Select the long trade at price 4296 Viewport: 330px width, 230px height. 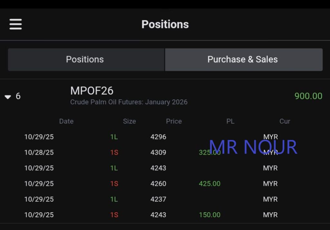(x=158, y=137)
